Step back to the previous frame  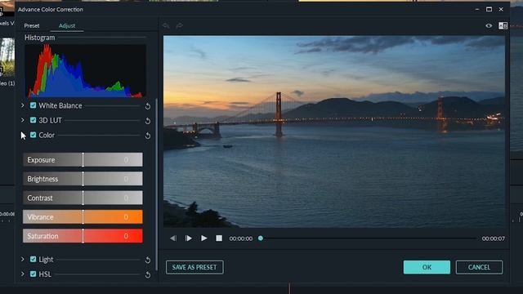pos(173,238)
